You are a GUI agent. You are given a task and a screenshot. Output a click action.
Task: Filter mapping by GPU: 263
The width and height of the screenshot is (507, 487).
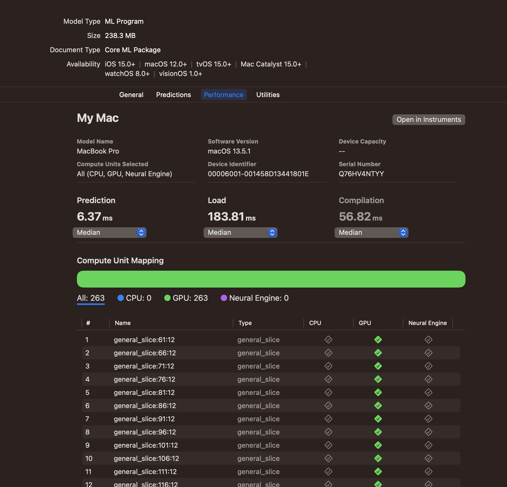pyautogui.click(x=186, y=298)
